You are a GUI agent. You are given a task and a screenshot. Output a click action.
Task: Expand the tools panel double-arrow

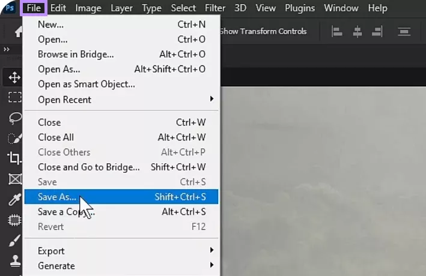pyautogui.click(x=7, y=49)
